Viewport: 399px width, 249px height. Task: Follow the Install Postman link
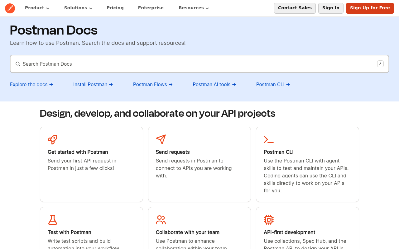tap(93, 84)
